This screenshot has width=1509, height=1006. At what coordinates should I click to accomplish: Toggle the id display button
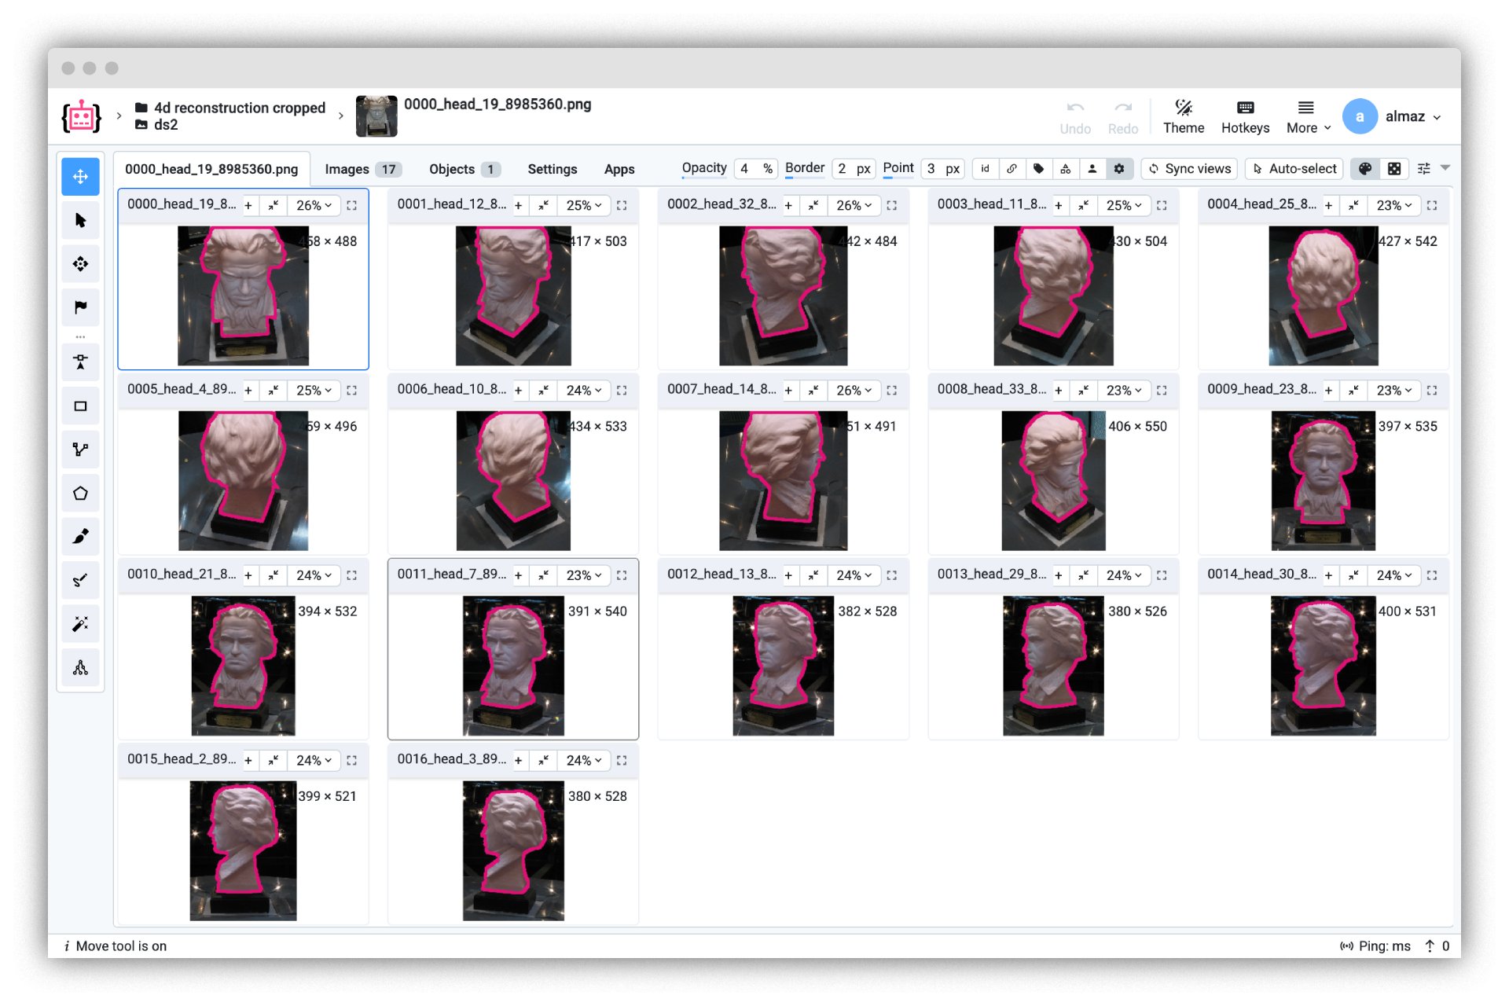pyautogui.click(x=985, y=168)
